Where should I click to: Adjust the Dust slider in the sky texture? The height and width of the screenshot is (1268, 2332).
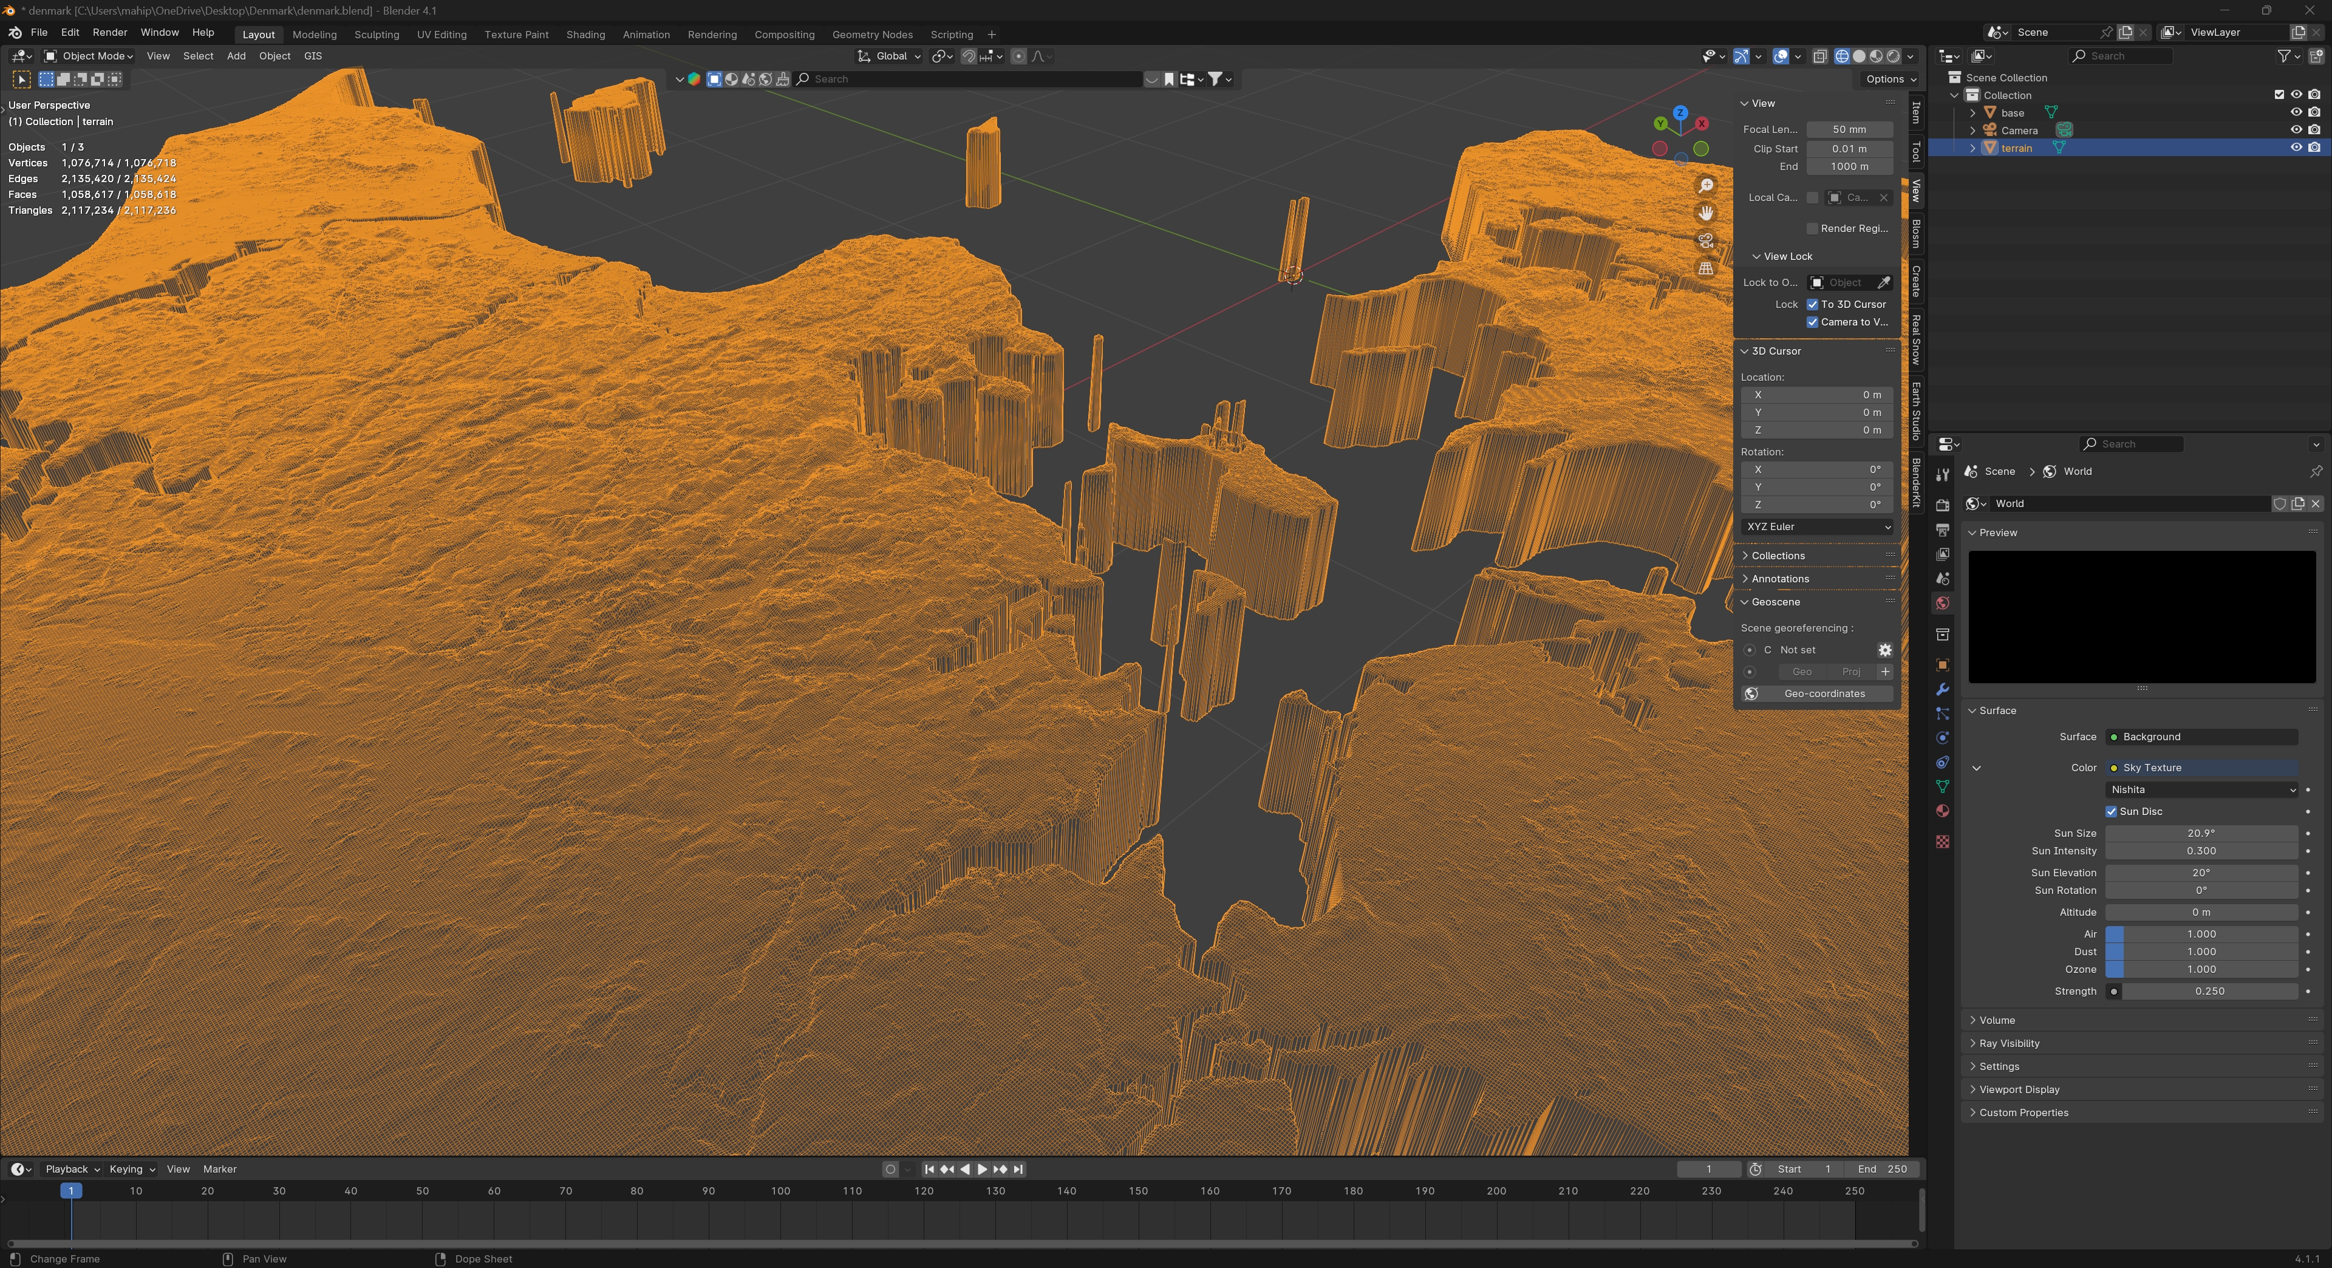coord(2201,952)
